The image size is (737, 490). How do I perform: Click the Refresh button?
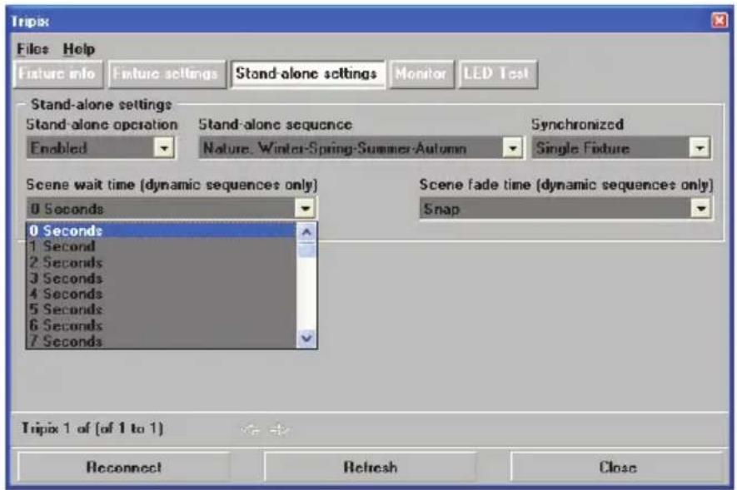coord(371,467)
